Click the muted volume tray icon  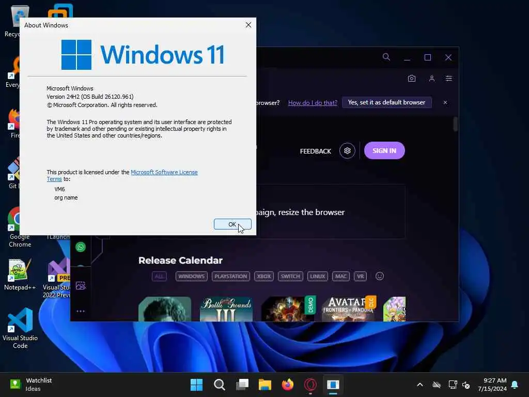click(x=466, y=385)
